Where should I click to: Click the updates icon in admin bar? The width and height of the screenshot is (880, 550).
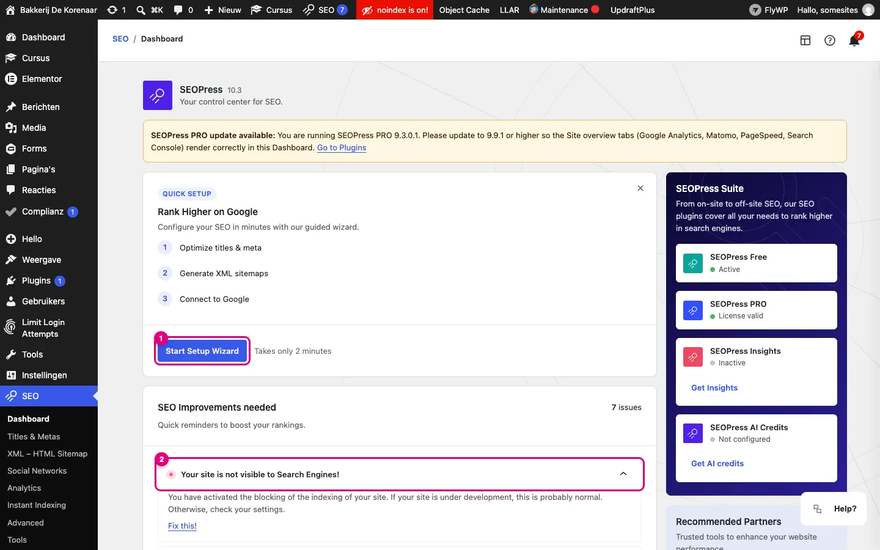(112, 10)
